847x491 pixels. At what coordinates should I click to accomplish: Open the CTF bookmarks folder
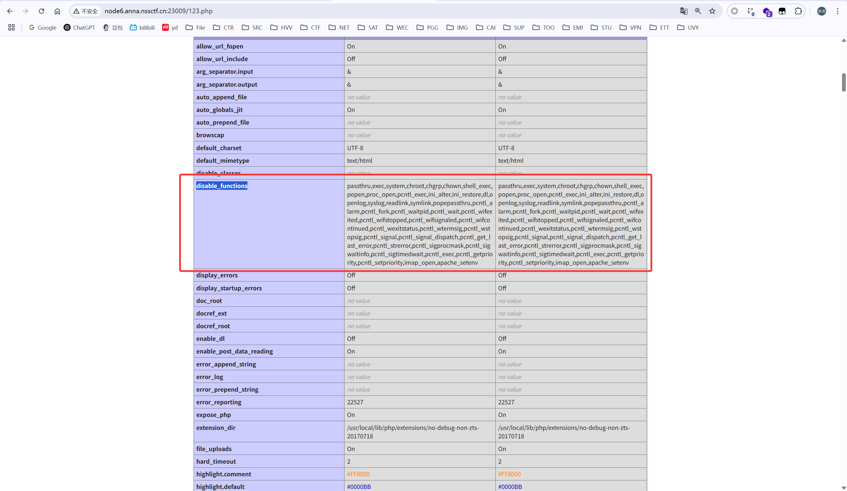[x=311, y=28]
